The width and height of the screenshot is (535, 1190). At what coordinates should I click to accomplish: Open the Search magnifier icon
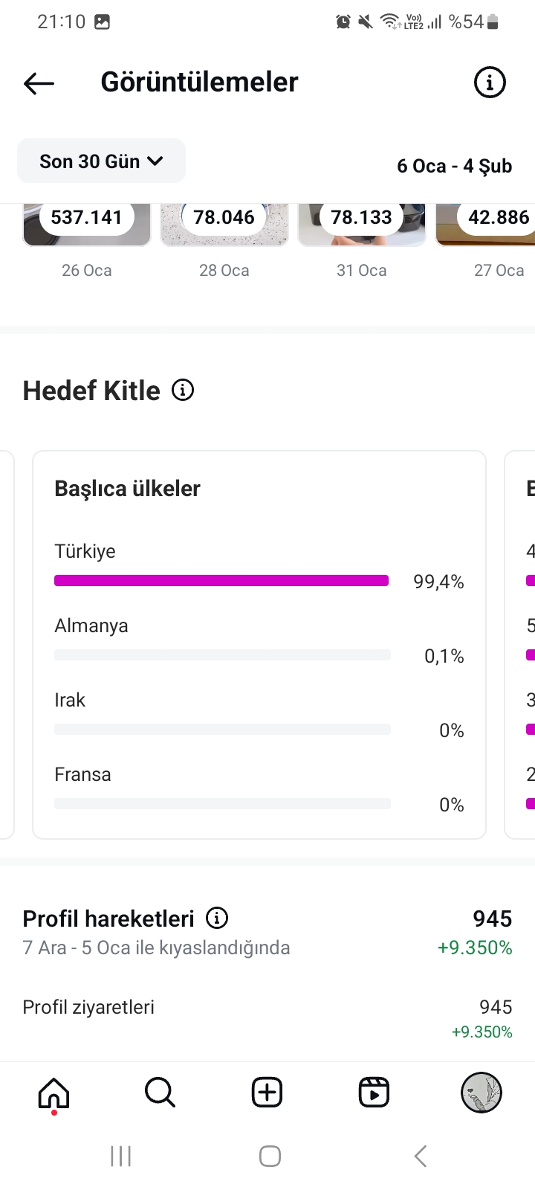click(160, 1093)
